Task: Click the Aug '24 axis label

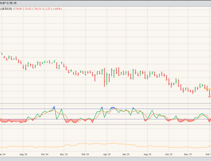Action: pos(23,154)
